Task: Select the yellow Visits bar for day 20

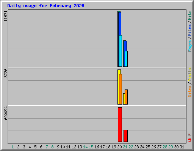Action: pos(119,87)
